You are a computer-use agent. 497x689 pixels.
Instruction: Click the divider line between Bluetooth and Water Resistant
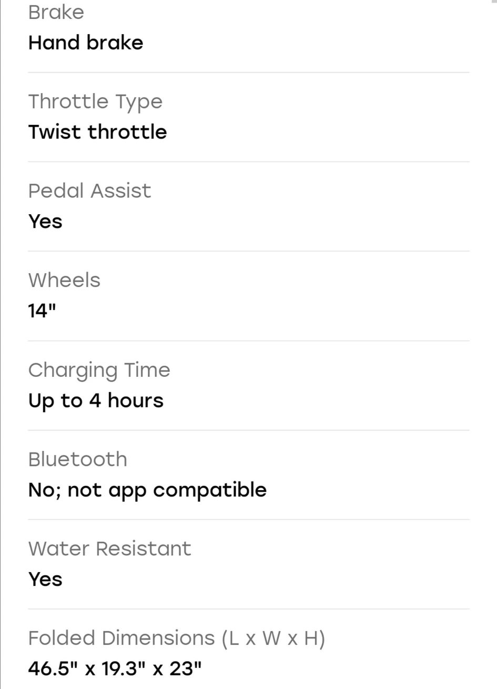pos(248,520)
